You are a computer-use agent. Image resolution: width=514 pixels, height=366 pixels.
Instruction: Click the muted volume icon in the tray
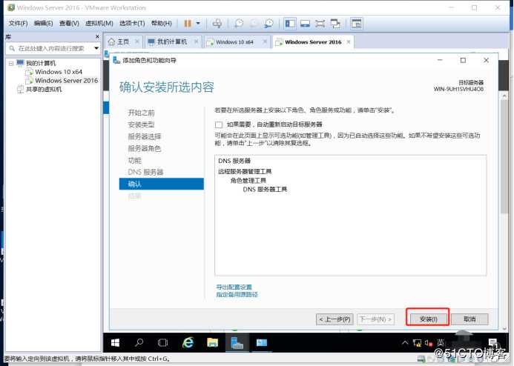click(x=429, y=343)
